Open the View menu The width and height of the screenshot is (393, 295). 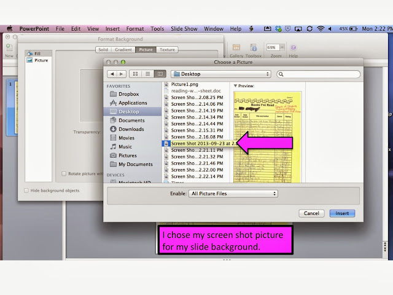93,29
